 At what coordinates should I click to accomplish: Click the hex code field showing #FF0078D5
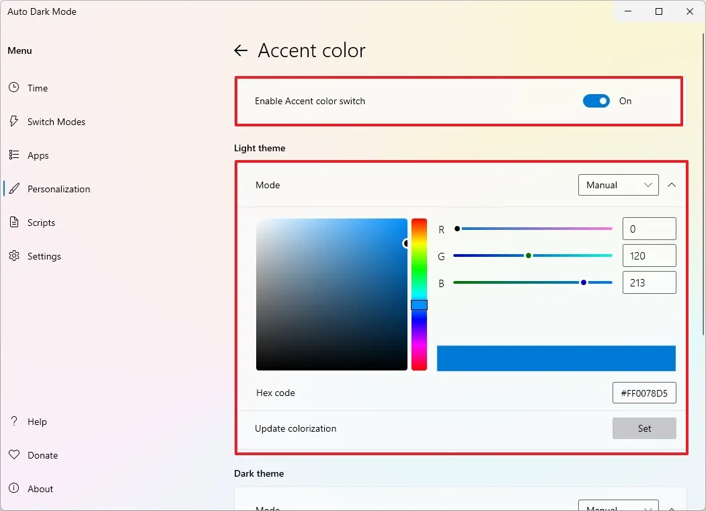[x=643, y=393]
